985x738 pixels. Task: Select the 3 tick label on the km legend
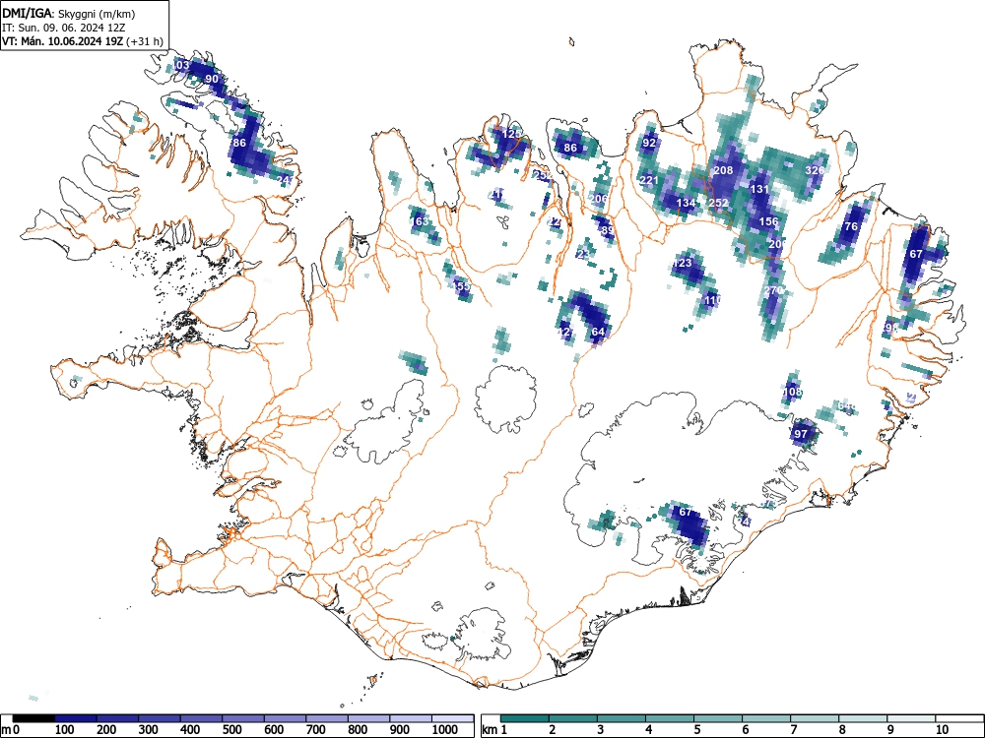pyautogui.click(x=601, y=730)
